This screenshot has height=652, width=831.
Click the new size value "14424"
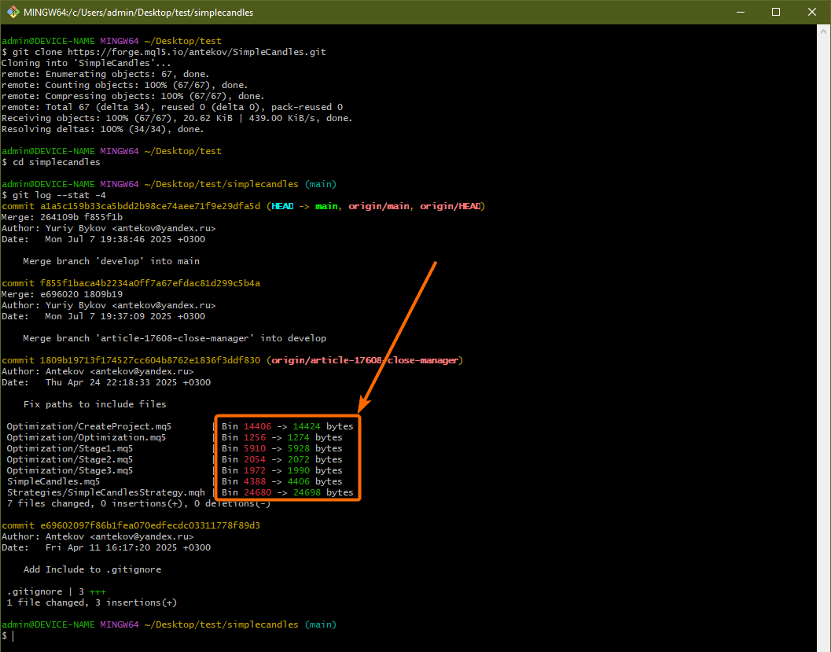click(x=307, y=426)
